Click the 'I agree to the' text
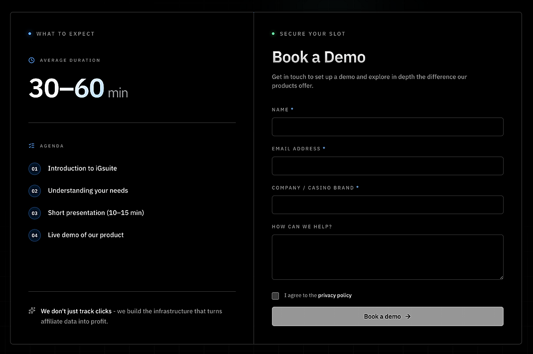This screenshot has width=533, height=354. [x=300, y=295]
